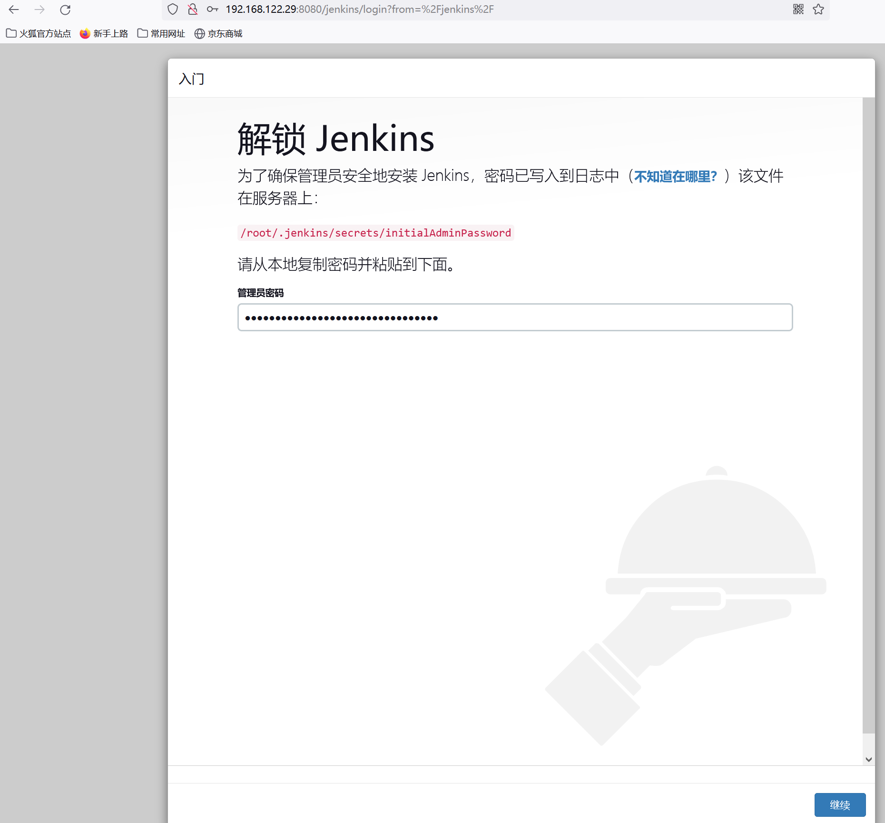Click the browser forward arrow
Screen dimensions: 885x823
[39, 10]
